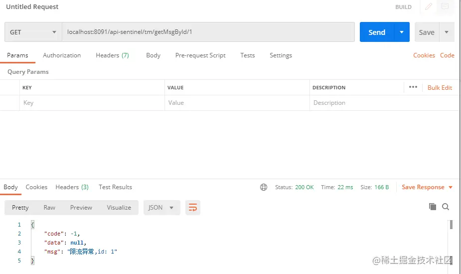Expand the Save Response dropdown
The width and height of the screenshot is (461, 274).
[x=451, y=188]
